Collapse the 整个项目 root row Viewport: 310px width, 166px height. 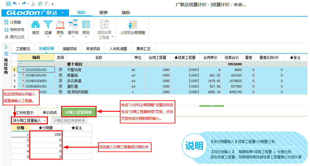click(20, 64)
